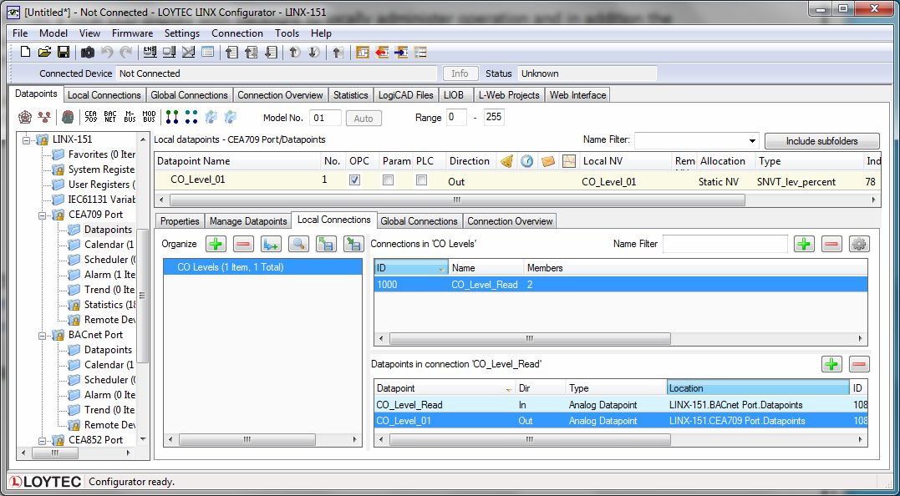Open a project with the folder icon
900x496 pixels.
pyautogui.click(x=44, y=52)
